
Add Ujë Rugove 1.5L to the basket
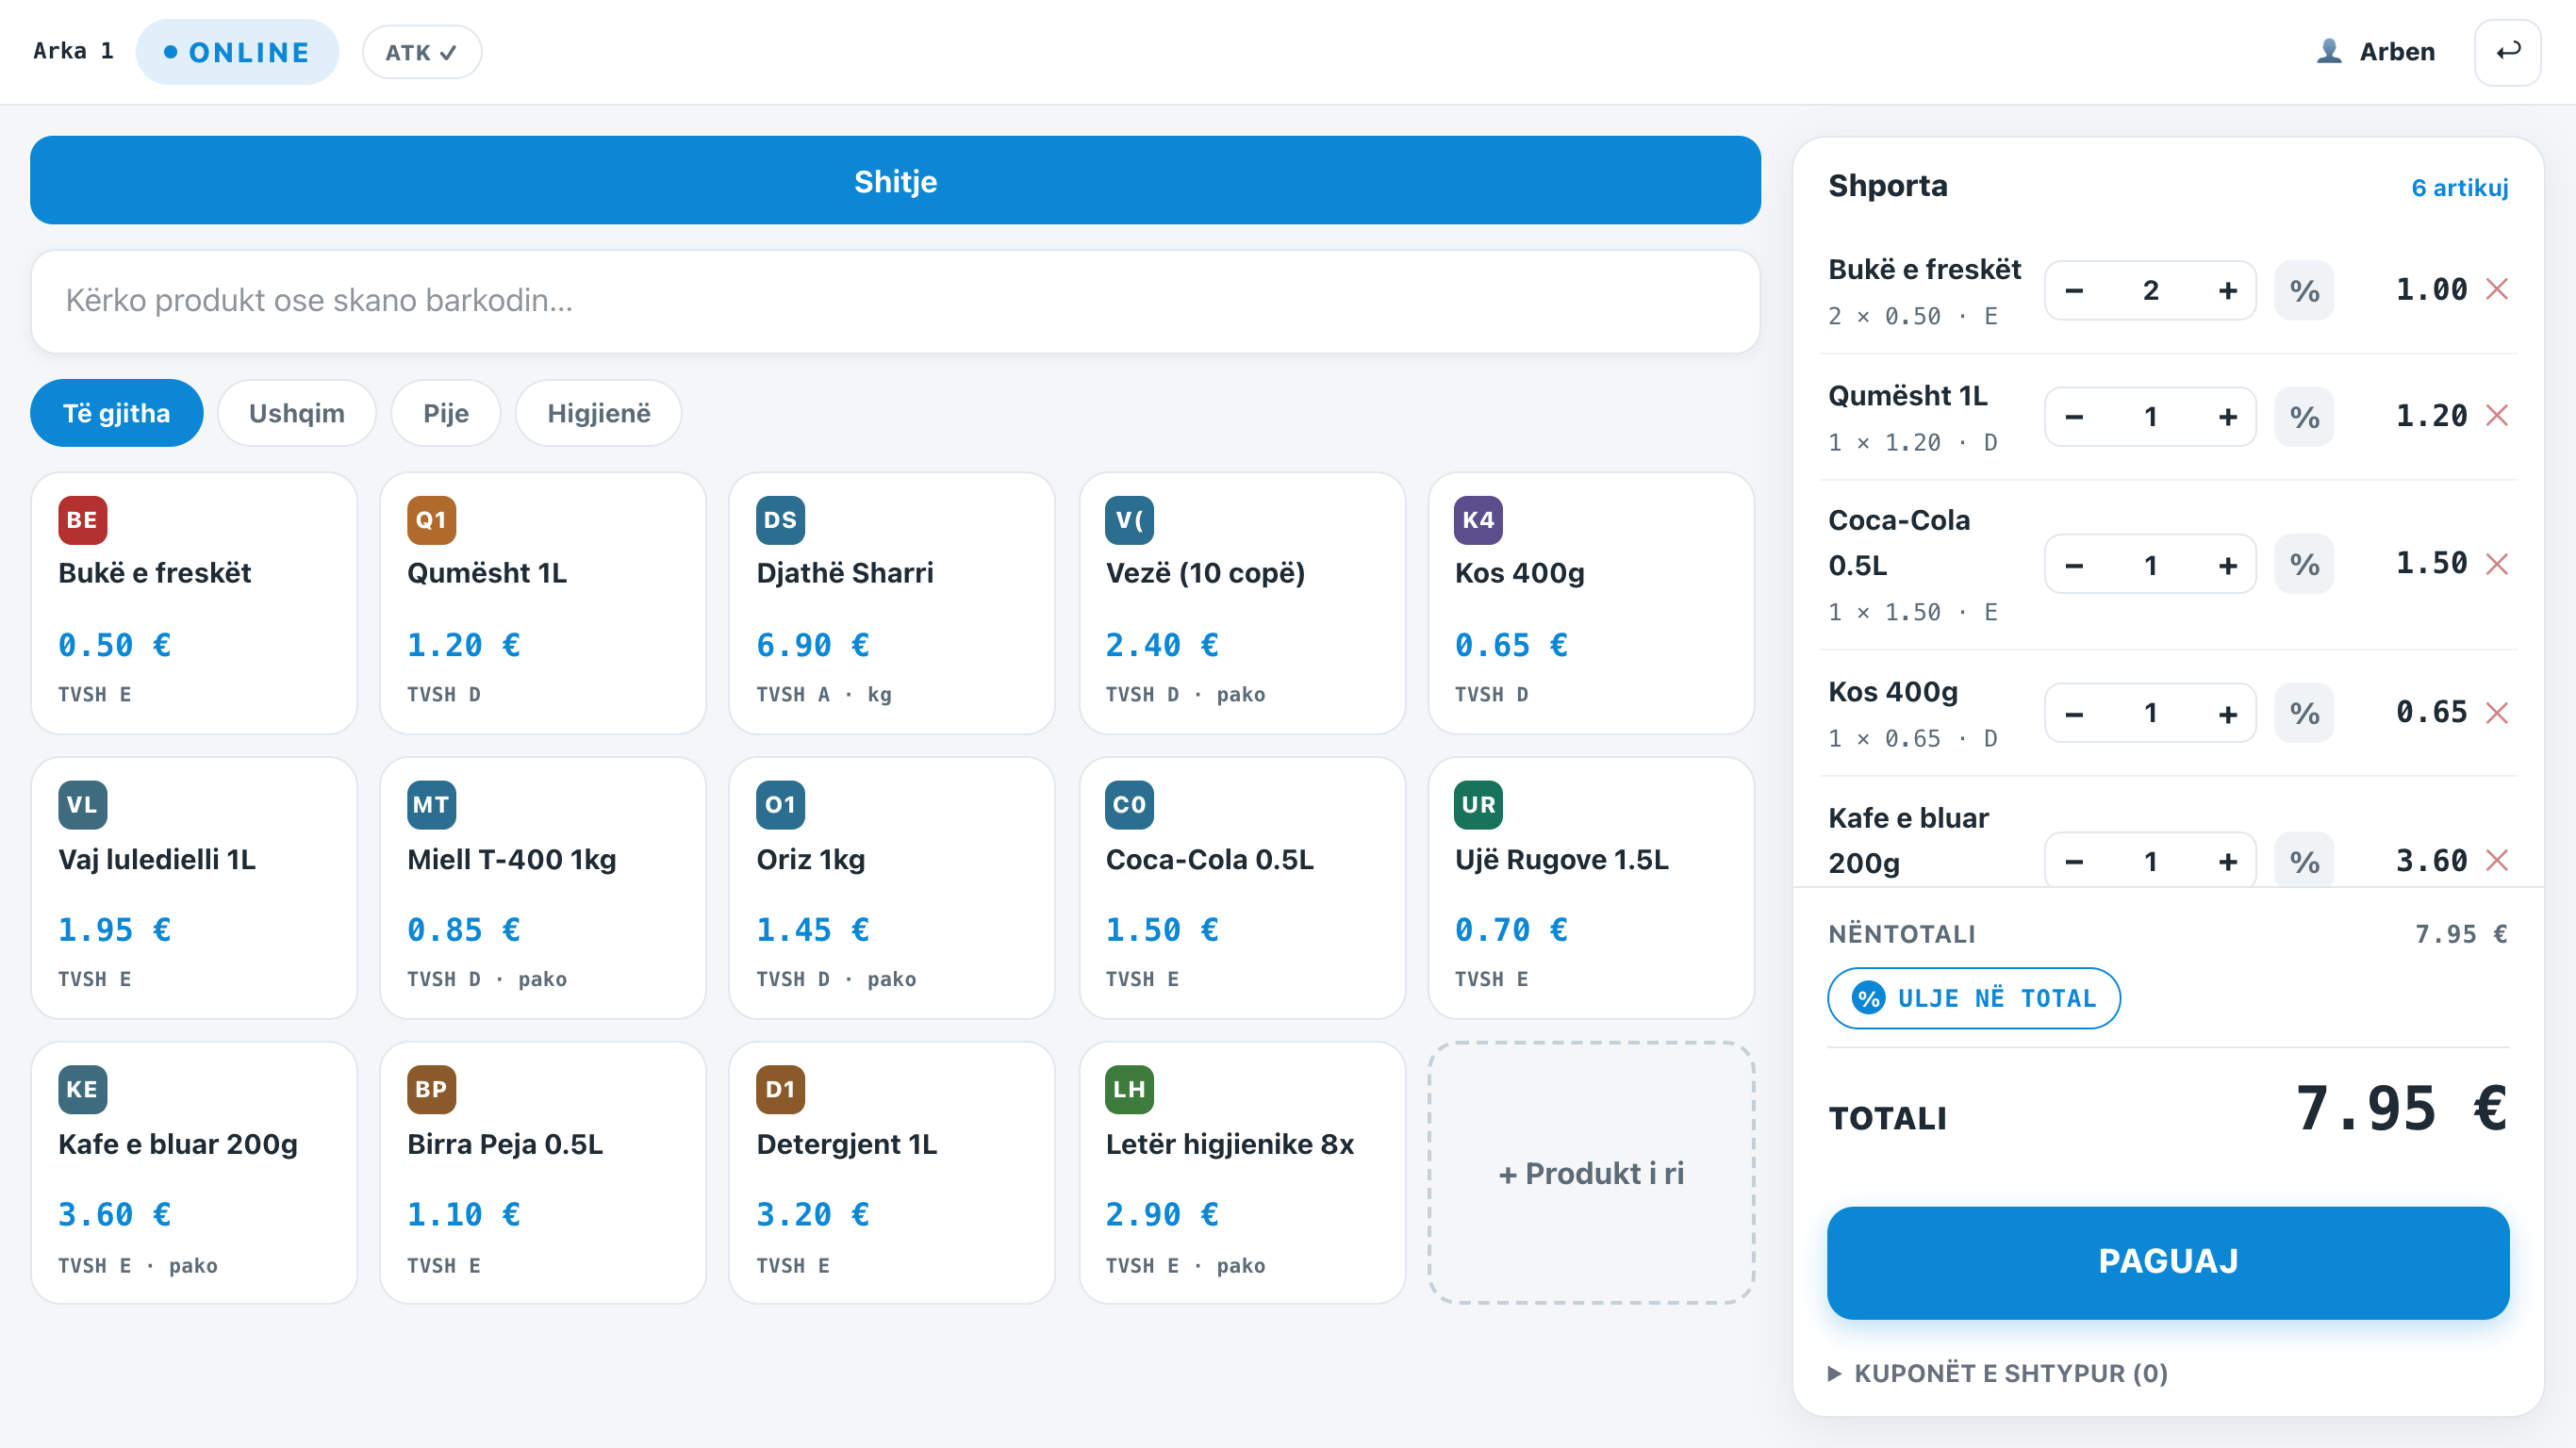pyautogui.click(x=1591, y=888)
